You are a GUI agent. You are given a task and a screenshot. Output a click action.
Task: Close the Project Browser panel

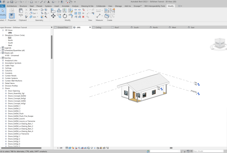(x=51, y=27)
